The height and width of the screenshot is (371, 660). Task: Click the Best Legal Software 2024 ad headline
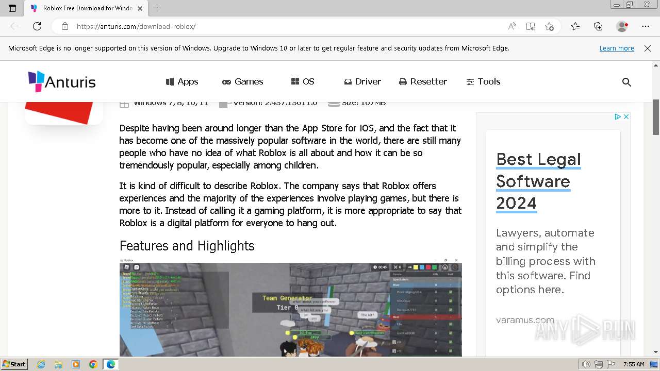538,181
